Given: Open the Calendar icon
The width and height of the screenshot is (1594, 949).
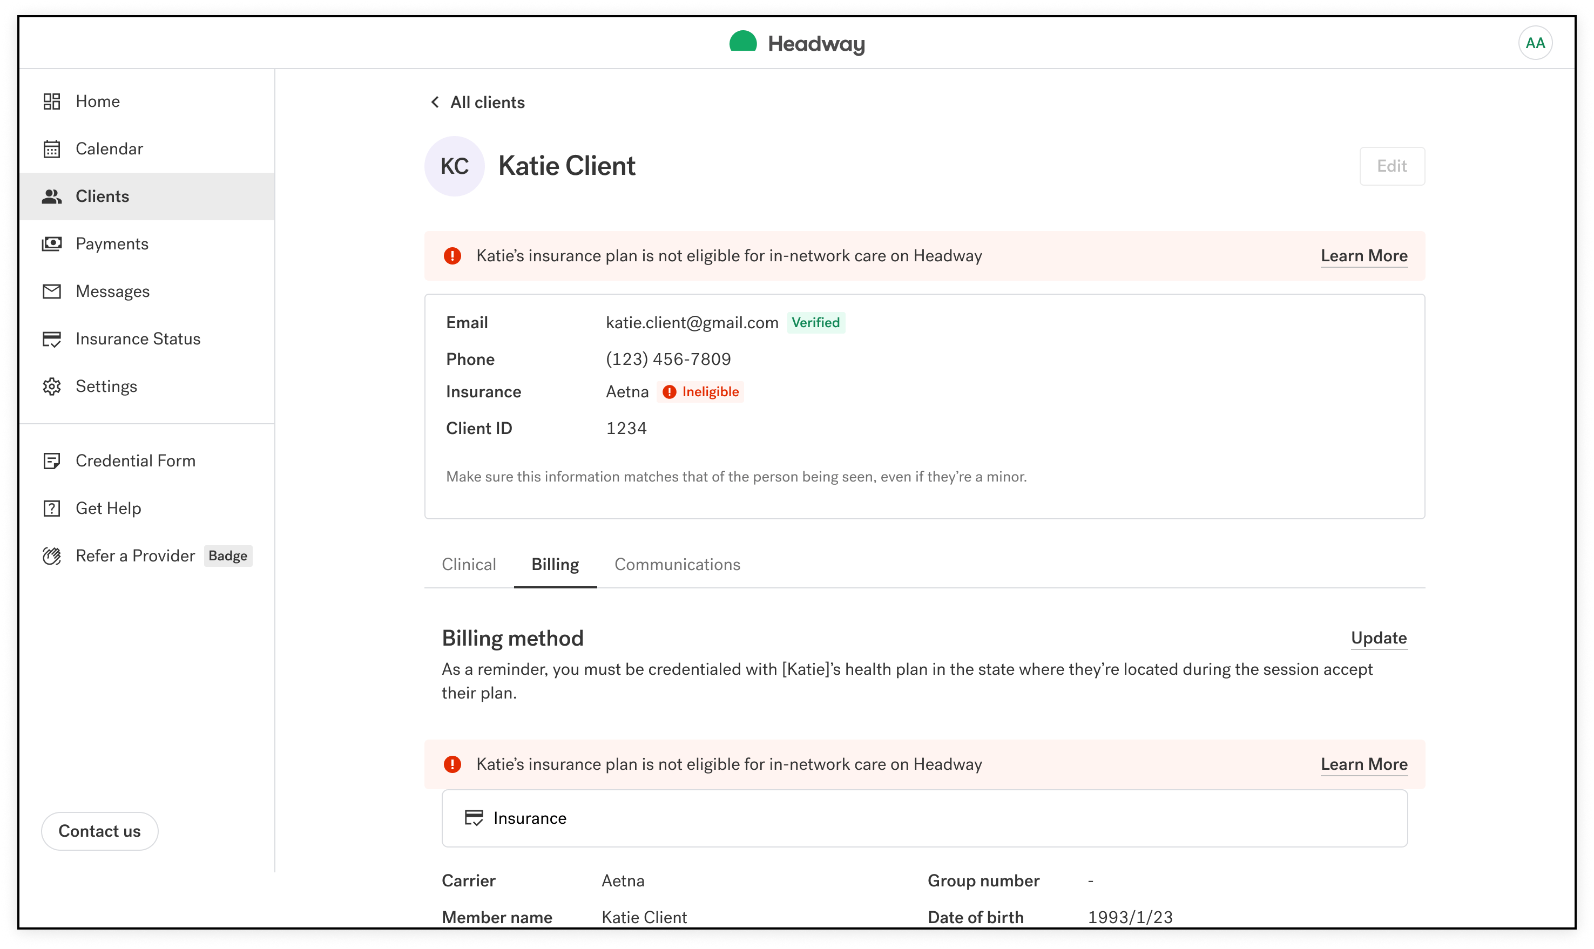Looking at the screenshot, I should pos(52,148).
